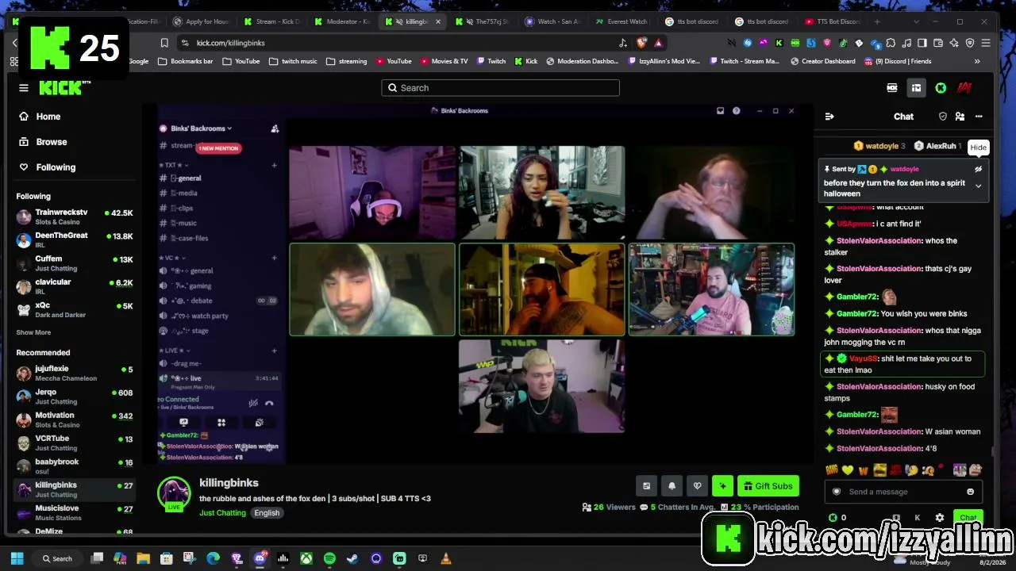Open the chat rules shield icon
Image resolution: width=1016 pixels, height=571 pixels.
[x=943, y=117]
